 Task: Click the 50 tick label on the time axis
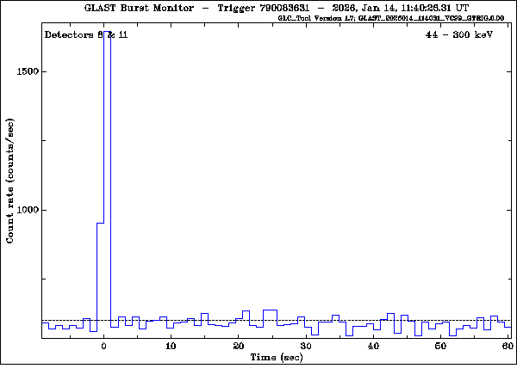click(x=439, y=347)
